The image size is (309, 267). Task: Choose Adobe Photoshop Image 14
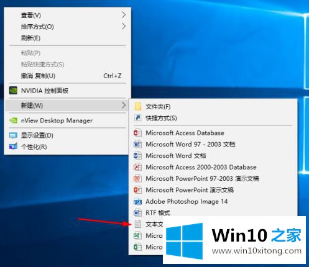[213, 201]
